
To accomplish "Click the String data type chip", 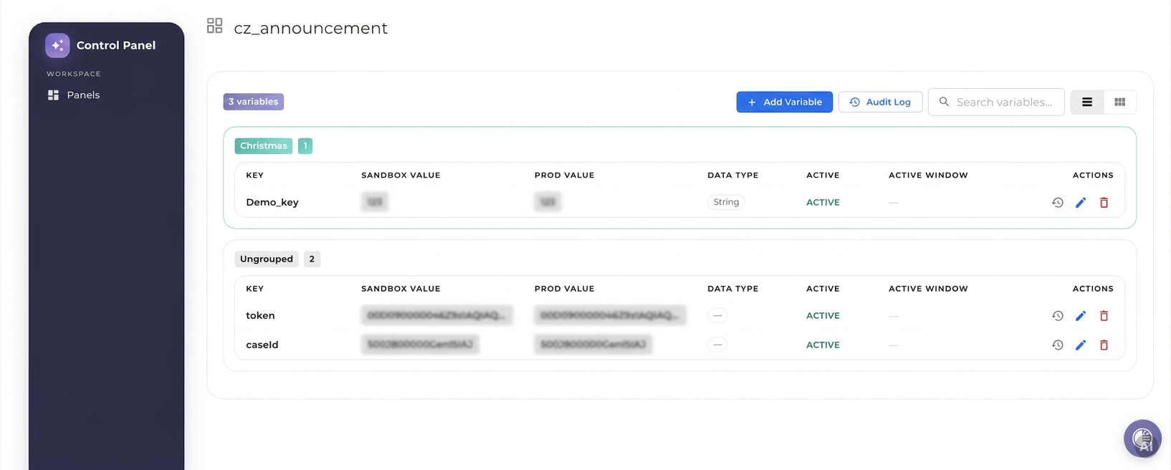I will (726, 203).
